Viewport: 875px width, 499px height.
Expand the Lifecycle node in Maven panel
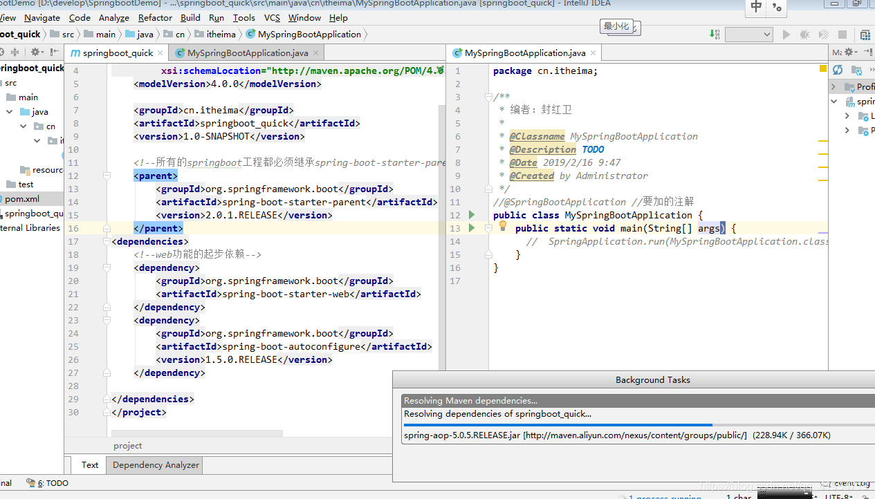click(847, 116)
